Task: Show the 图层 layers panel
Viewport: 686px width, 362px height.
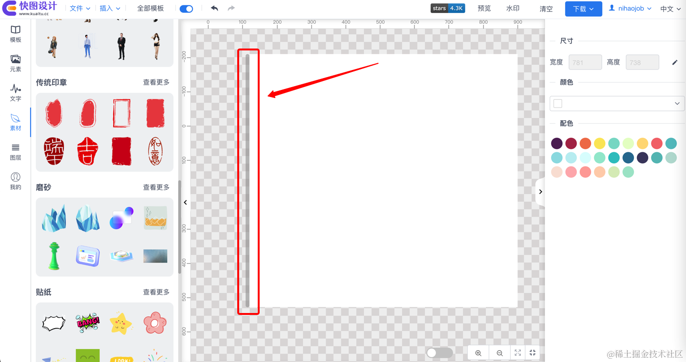Action: click(x=16, y=152)
